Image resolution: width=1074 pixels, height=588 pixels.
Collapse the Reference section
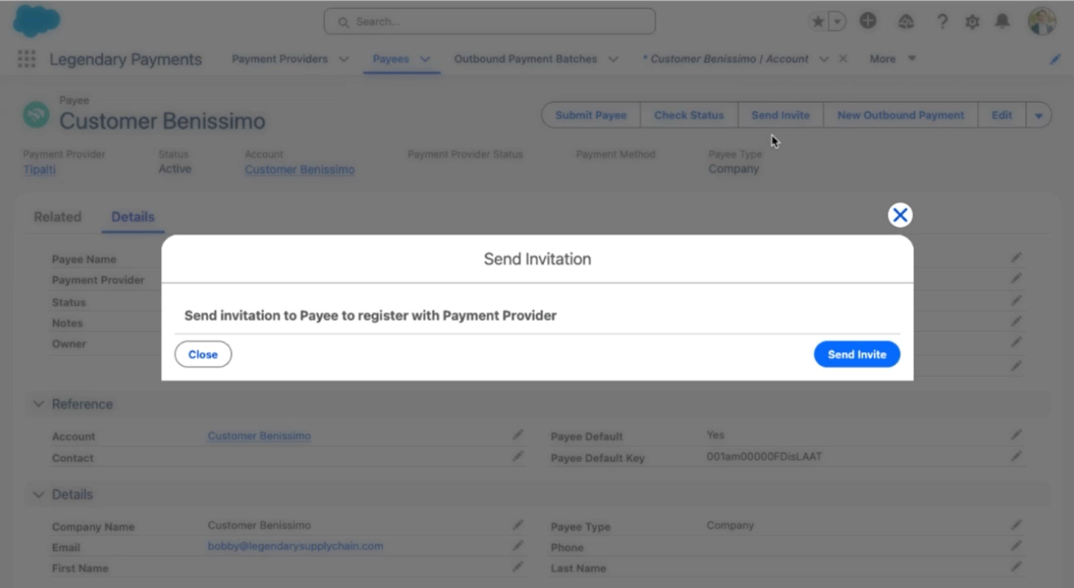[39, 404]
